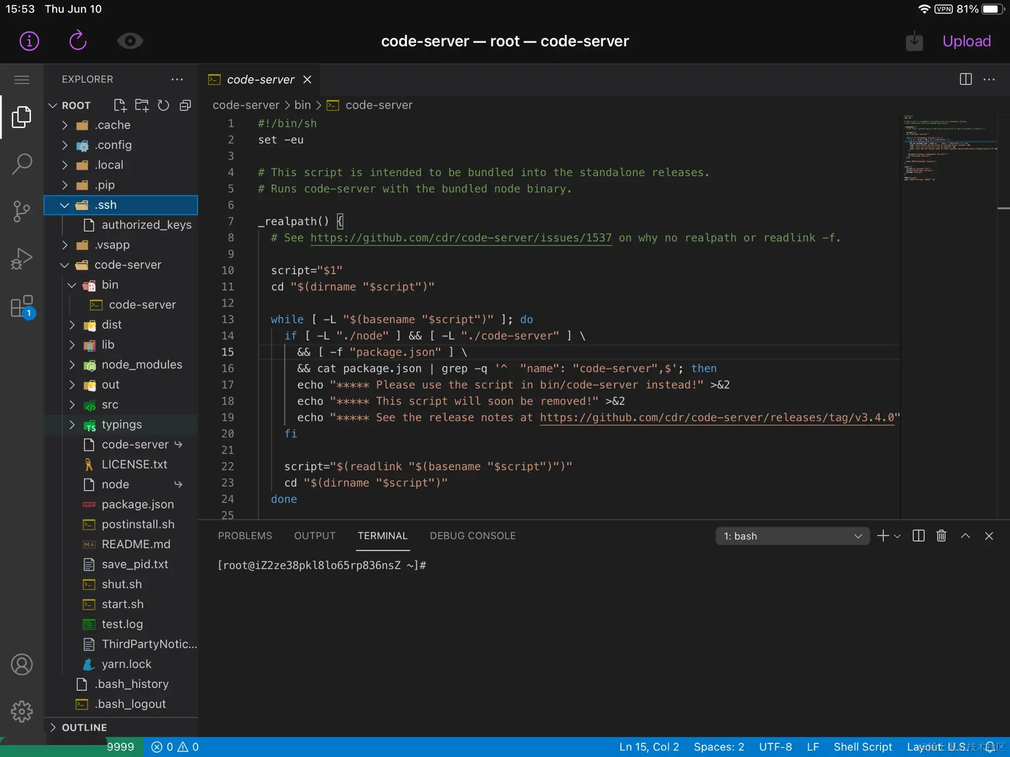Close the terminal panel

click(989, 536)
